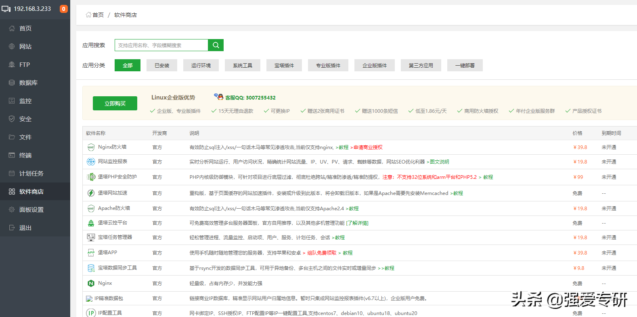Click the green Nginx N icon

coord(91,283)
